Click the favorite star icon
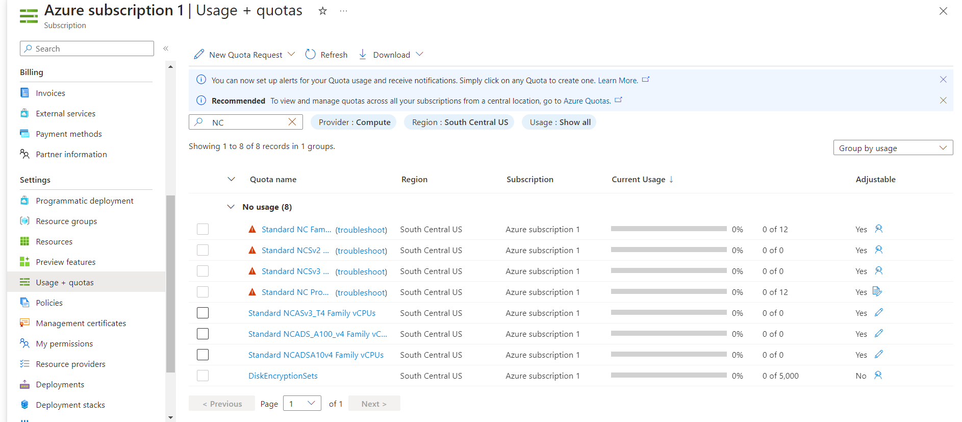 click(322, 11)
